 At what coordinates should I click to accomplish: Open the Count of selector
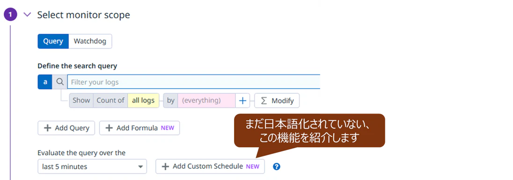pyautogui.click(x=110, y=100)
